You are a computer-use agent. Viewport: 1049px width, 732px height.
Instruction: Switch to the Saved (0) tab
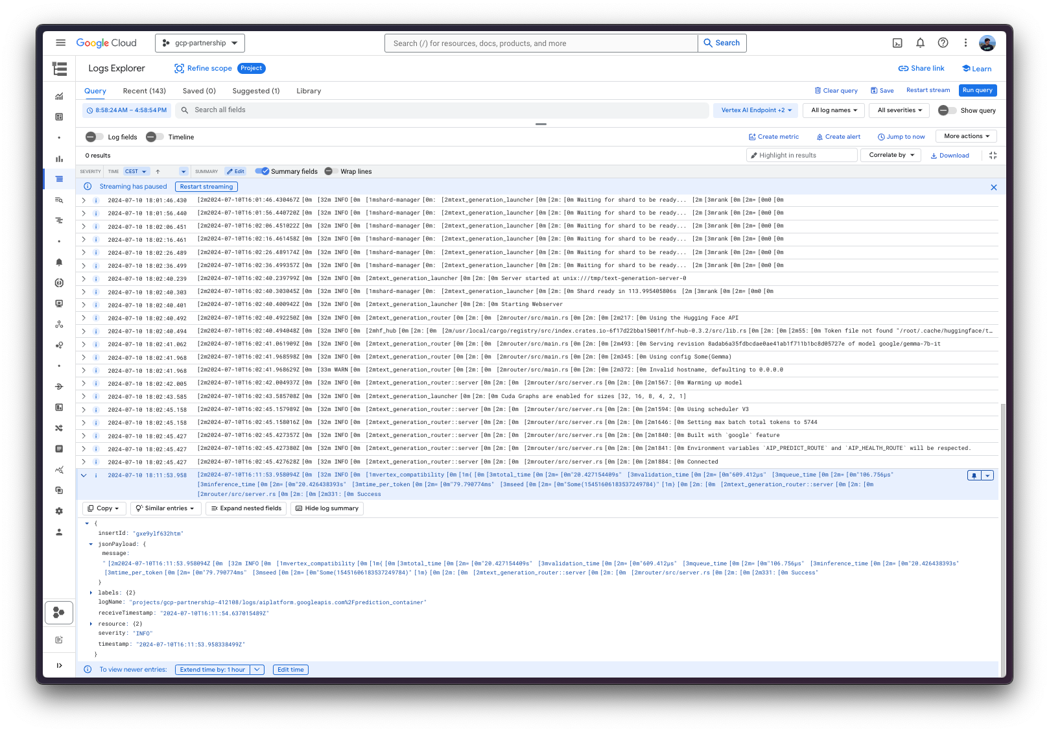(199, 91)
